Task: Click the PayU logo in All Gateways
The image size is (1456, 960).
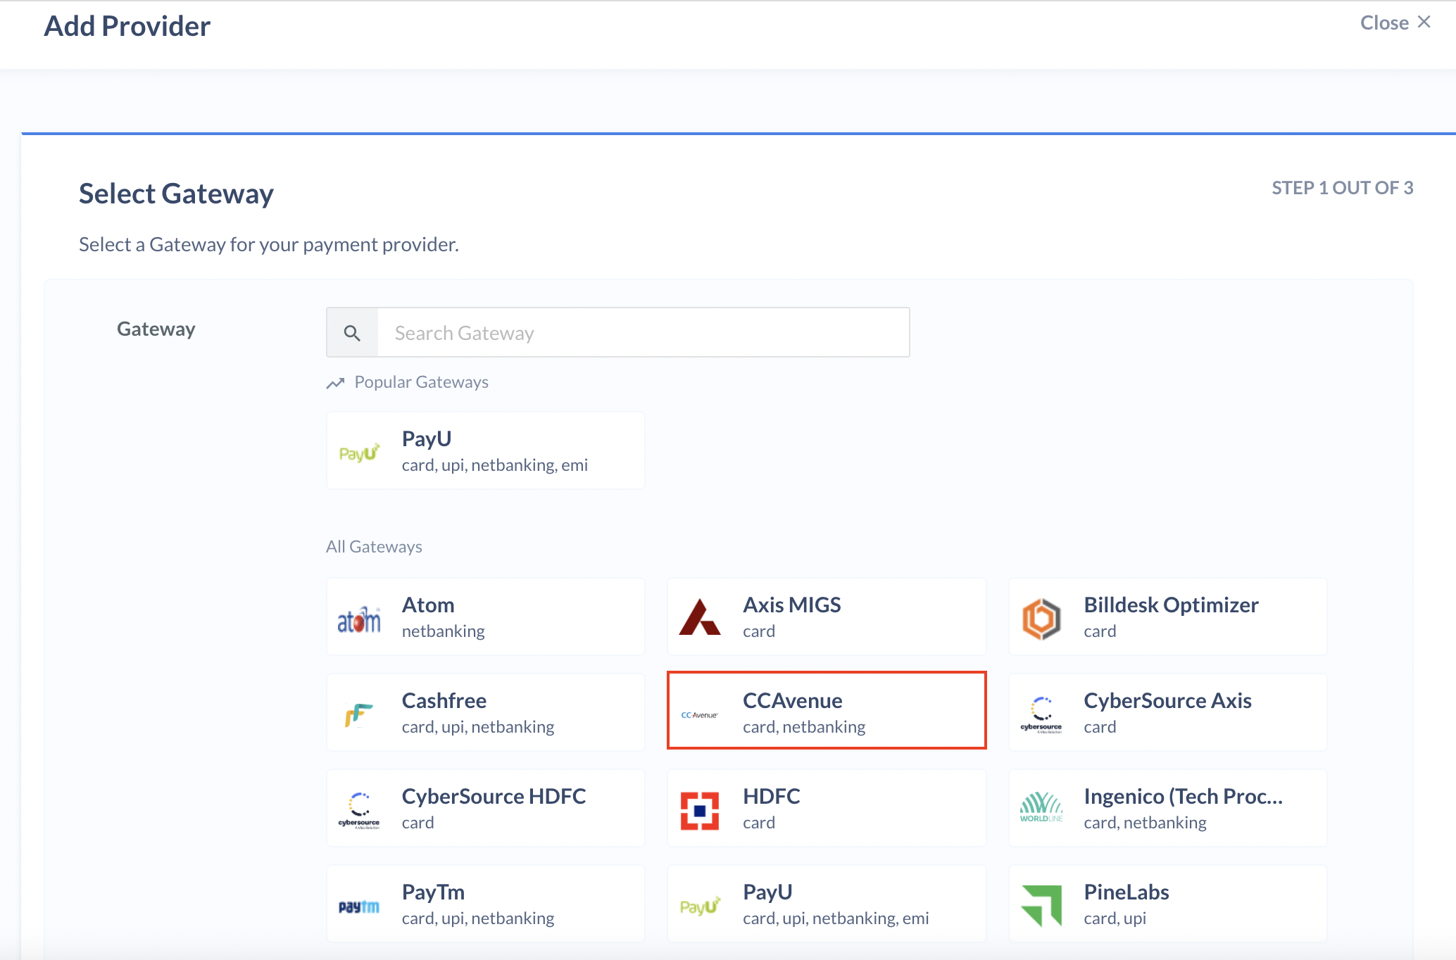Action: (700, 905)
